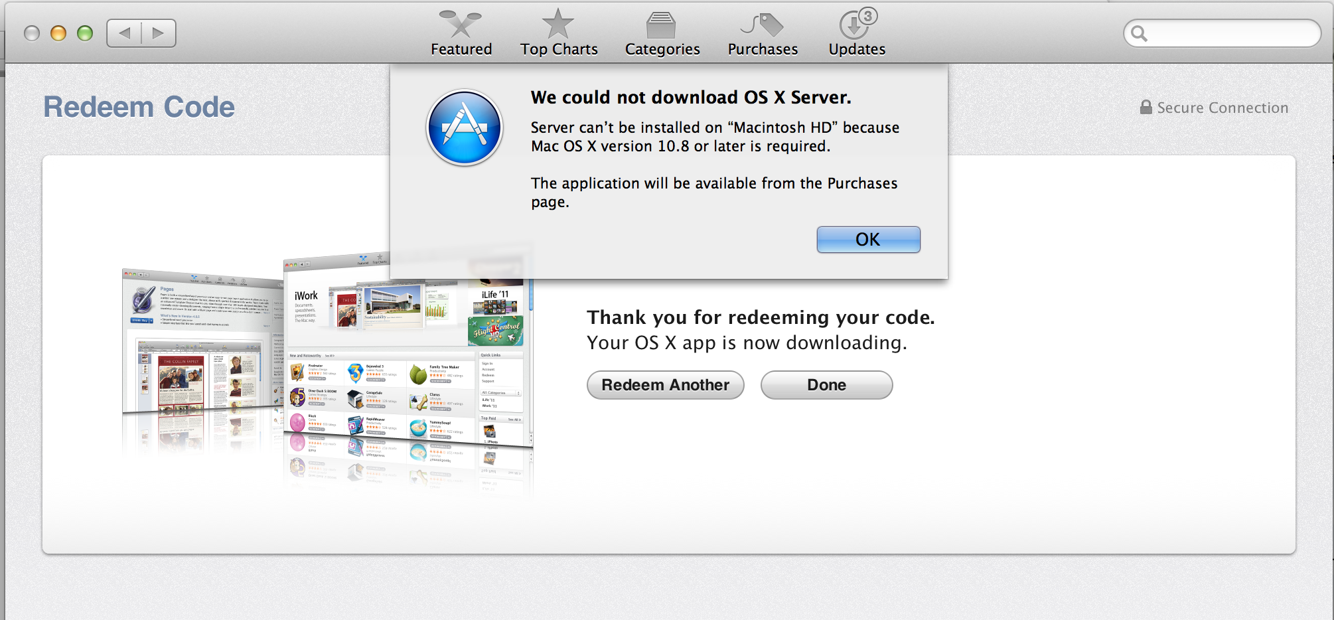Click the Updates badge showing 3
Viewport: 1334px width, 620px height.
click(x=867, y=16)
